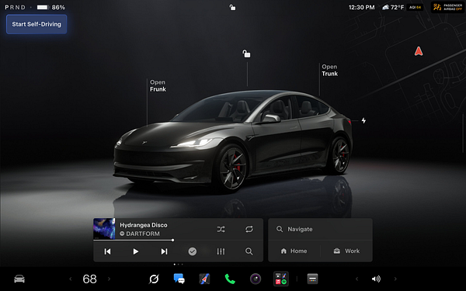The height and width of the screenshot is (291, 466).
Task: Tap the Hydrangea Disco song title
Action: (144, 225)
